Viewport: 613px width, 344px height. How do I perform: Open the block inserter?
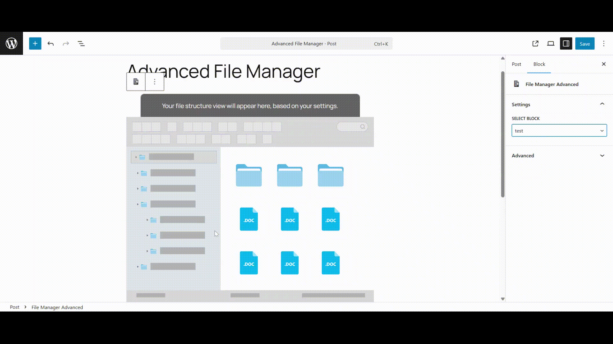click(x=35, y=43)
